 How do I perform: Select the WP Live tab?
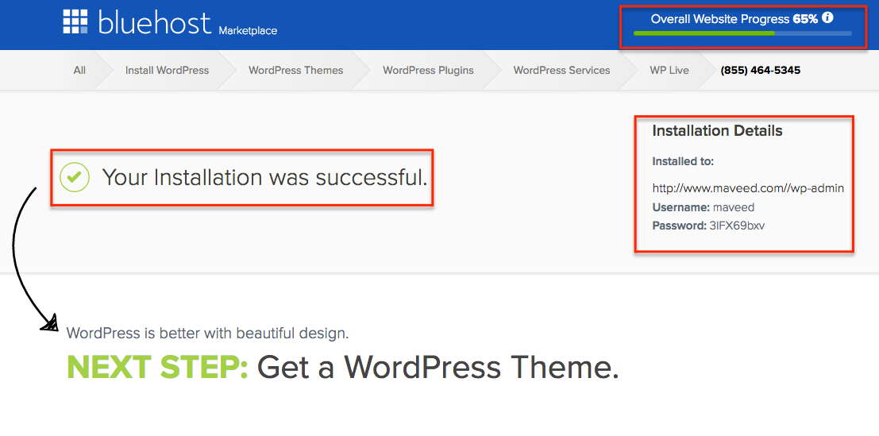[669, 70]
